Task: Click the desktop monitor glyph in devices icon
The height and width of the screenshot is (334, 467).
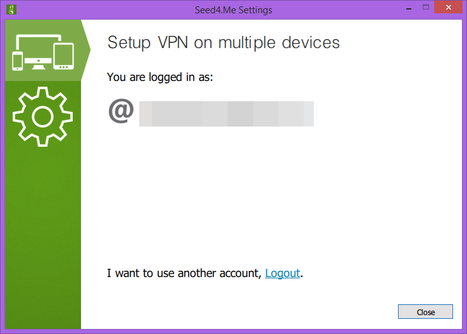Action: click(x=39, y=52)
